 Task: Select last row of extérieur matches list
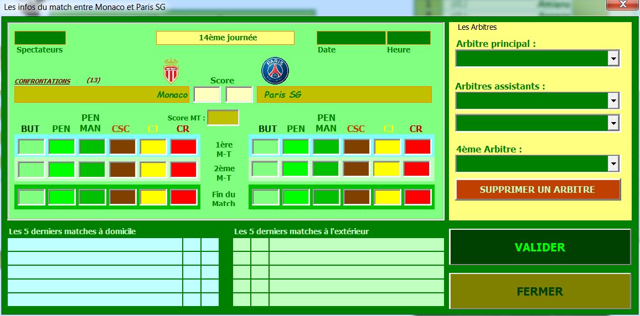(x=338, y=300)
